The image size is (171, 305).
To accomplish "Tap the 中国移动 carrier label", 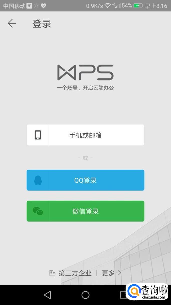I will tap(14, 6).
